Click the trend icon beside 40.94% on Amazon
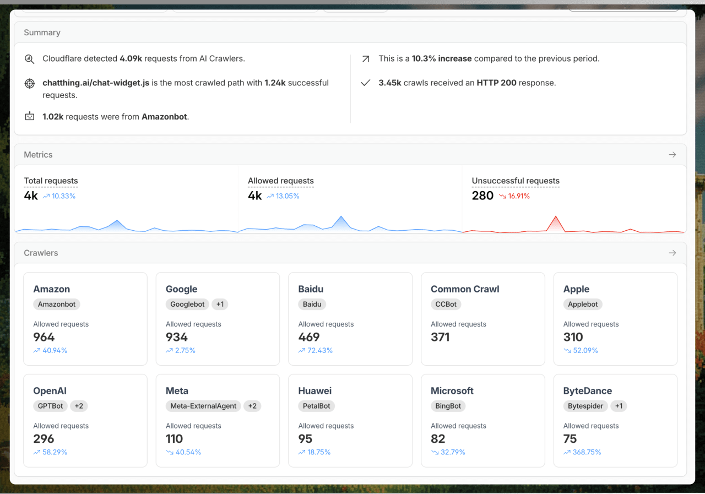705x494 pixels. coord(37,350)
